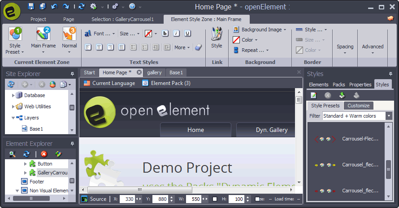Open the gallery document tab
Screen dimensions: 399x208
(x=154, y=72)
